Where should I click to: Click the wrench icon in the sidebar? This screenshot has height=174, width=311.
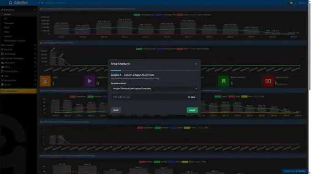pos(2,10)
